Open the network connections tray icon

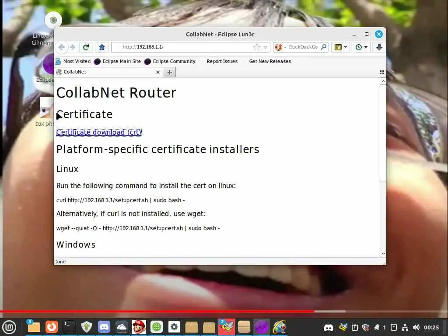[x=405, y=327]
